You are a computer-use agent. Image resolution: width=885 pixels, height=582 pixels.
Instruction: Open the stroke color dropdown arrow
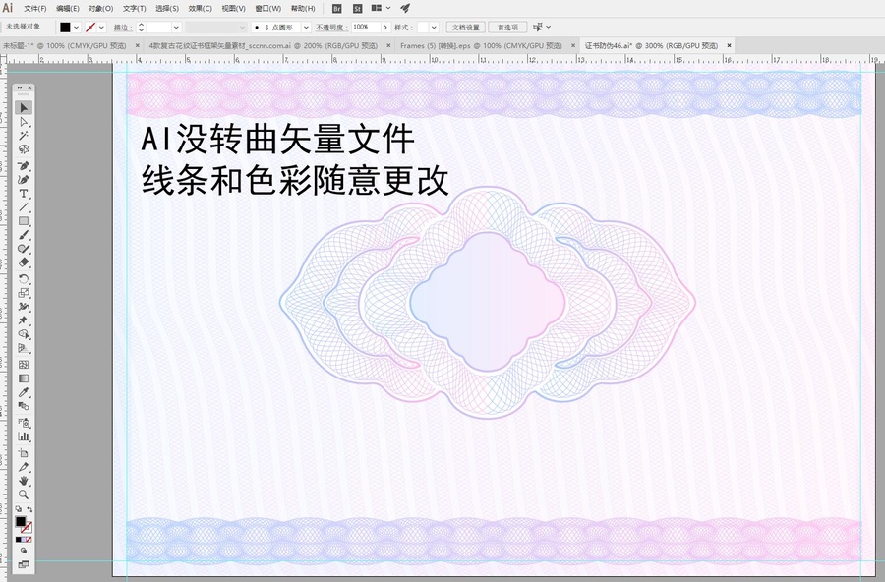101,28
